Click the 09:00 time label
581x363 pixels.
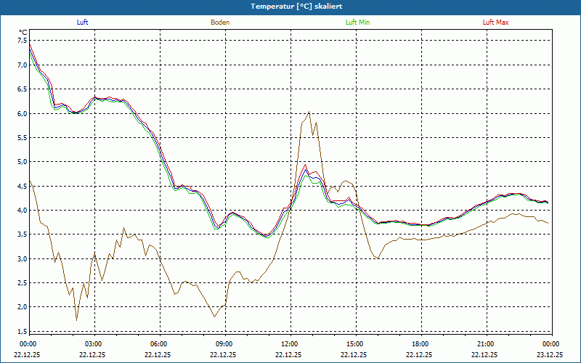click(x=224, y=344)
